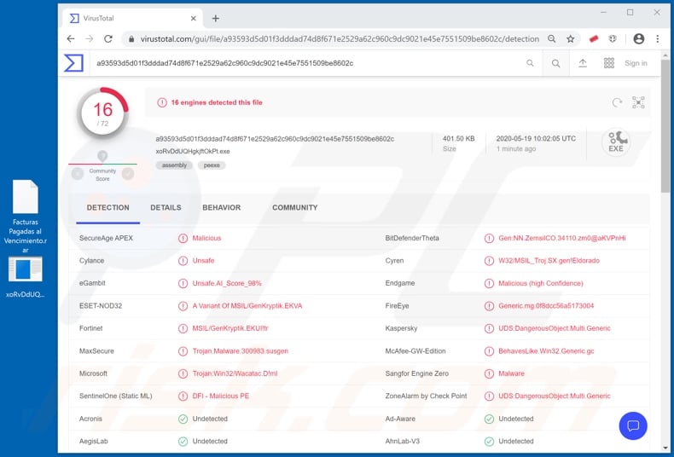Open the VirusTotal apps grid icon

[x=609, y=63]
